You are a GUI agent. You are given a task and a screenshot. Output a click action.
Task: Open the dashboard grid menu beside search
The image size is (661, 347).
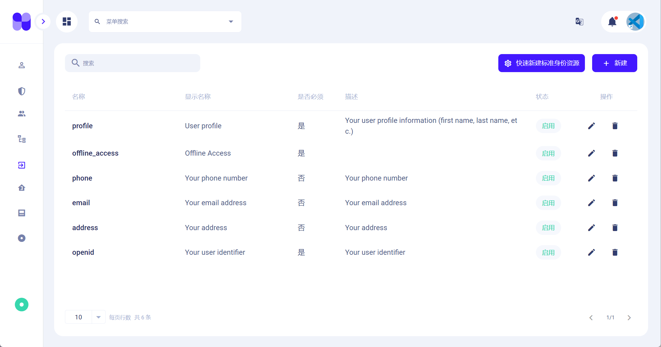(x=66, y=21)
